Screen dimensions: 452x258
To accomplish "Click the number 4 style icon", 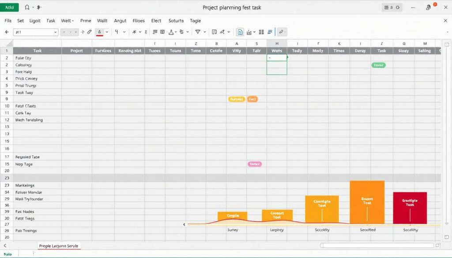I will click(117, 32).
